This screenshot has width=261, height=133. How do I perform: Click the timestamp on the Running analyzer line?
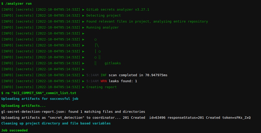(x=58, y=27)
